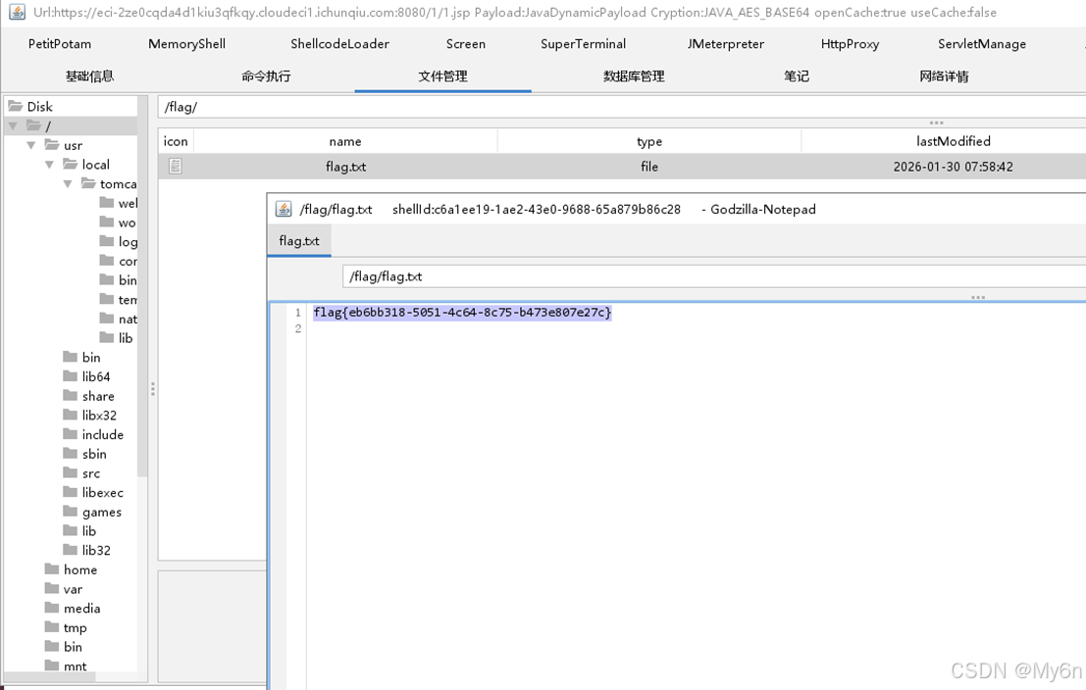Click the sbin folder icon
This screenshot has height=690, width=1086.
click(x=70, y=454)
